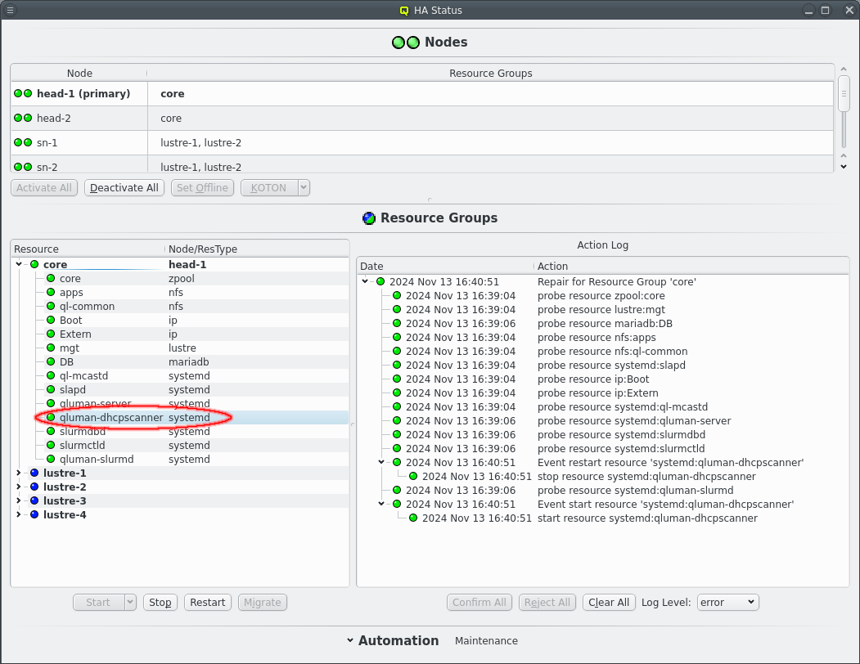
Task: Click blue status dot of lustre-4 group
Action: pyautogui.click(x=34, y=514)
